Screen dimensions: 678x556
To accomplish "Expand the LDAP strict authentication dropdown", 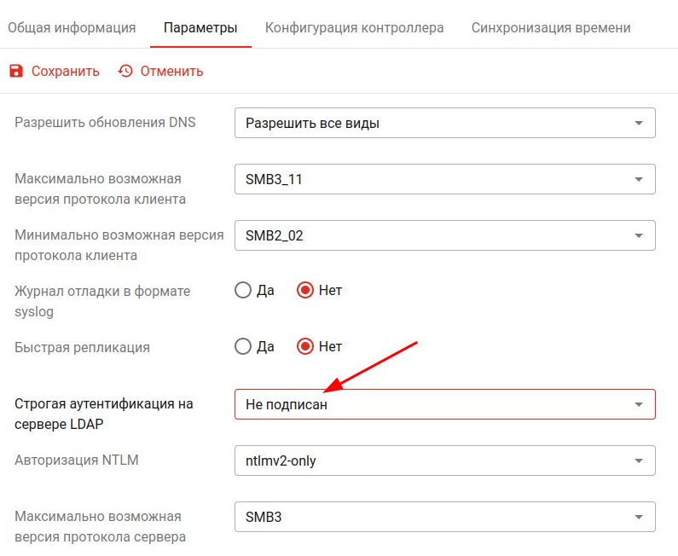I will point(444,405).
